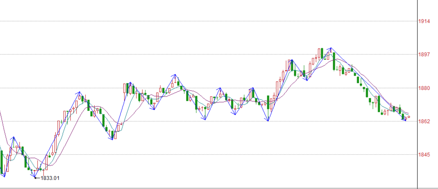The width and height of the screenshot is (438, 189).
Task: Click the horizontal time axis line at bottom
Action: 200,188
